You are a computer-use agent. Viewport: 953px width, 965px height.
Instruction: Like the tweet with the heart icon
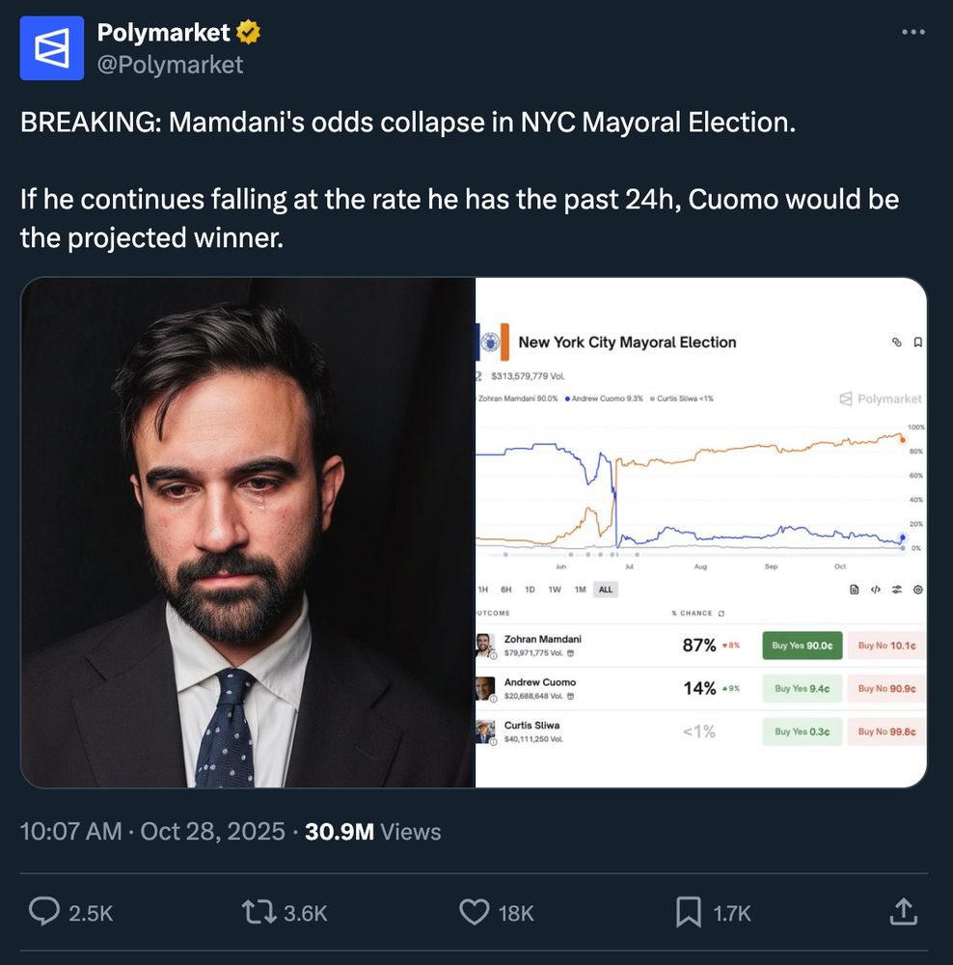(476, 912)
